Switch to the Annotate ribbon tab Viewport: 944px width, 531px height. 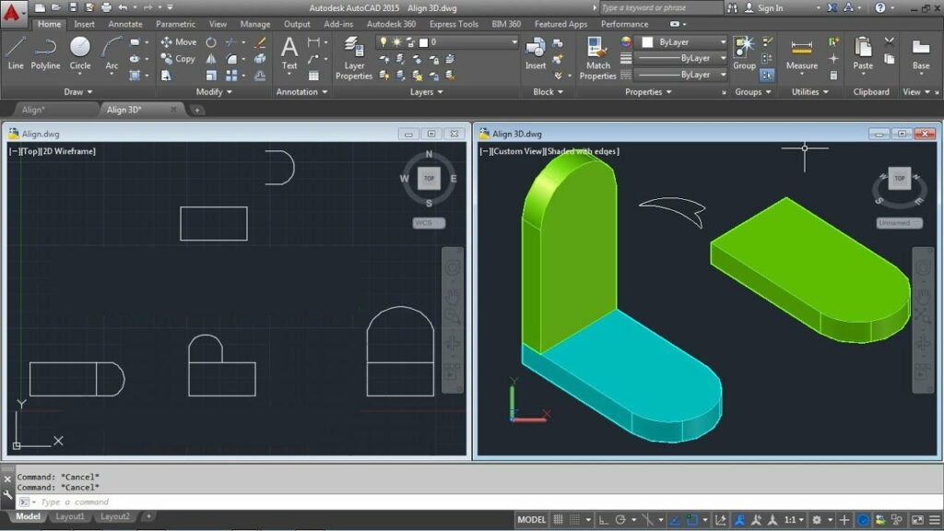(x=124, y=24)
